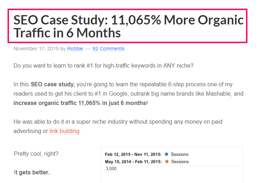Open the 92 Comments link
This screenshot has width=260, height=183.
108,49
